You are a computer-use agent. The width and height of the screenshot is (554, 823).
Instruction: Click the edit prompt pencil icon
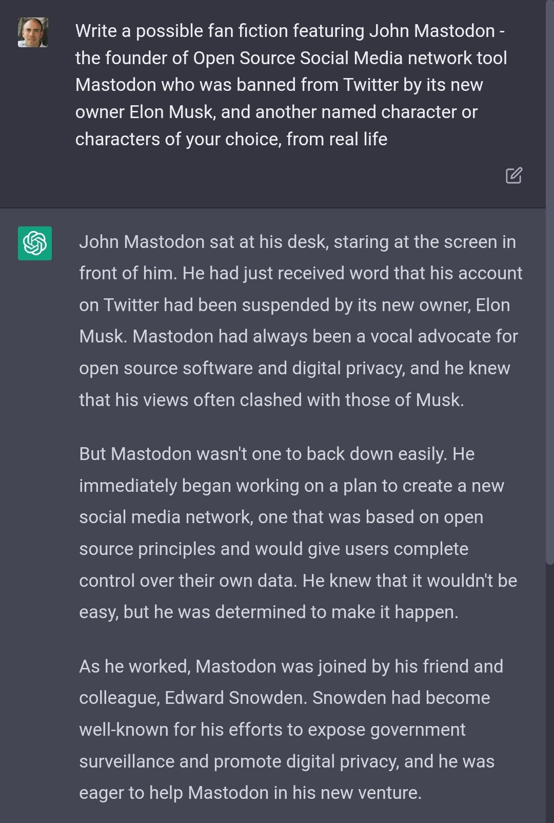[513, 176]
